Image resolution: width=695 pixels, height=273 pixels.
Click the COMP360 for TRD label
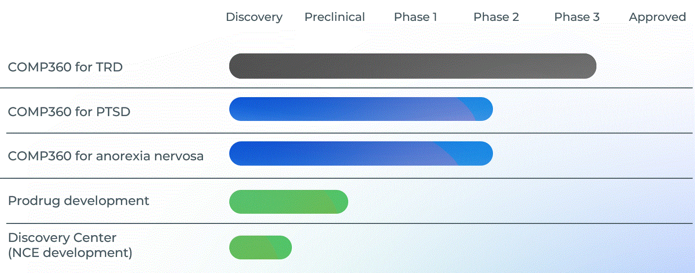pyautogui.click(x=65, y=67)
